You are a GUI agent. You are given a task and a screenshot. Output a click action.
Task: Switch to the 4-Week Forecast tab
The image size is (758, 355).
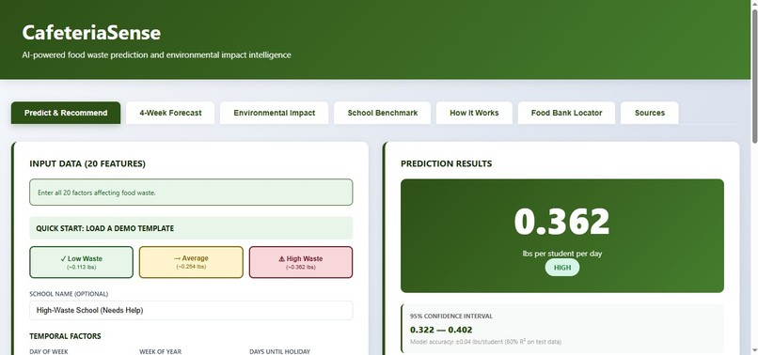[x=170, y=113]
